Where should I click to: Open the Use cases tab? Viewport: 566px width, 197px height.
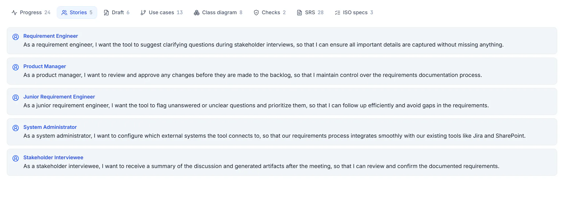tap(162, 12)
